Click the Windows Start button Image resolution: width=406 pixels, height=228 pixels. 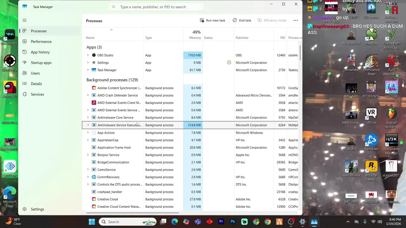pos(92,222)
